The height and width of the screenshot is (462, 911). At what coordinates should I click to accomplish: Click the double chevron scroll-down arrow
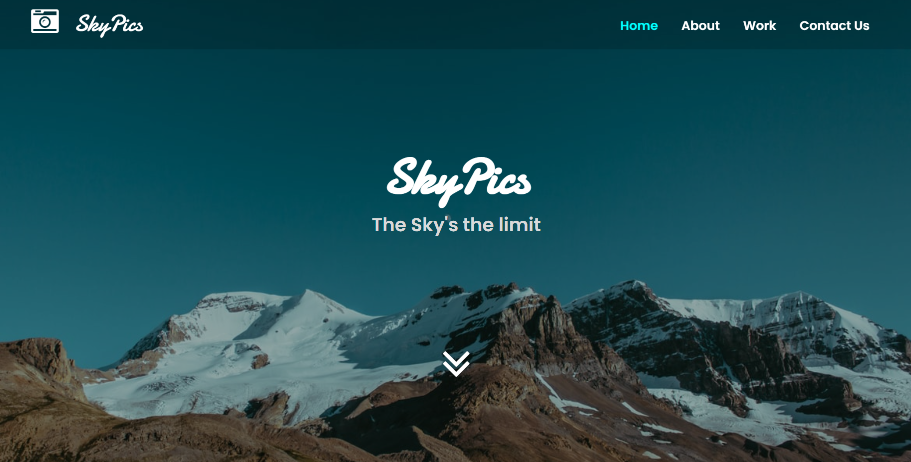pos(456,364)
